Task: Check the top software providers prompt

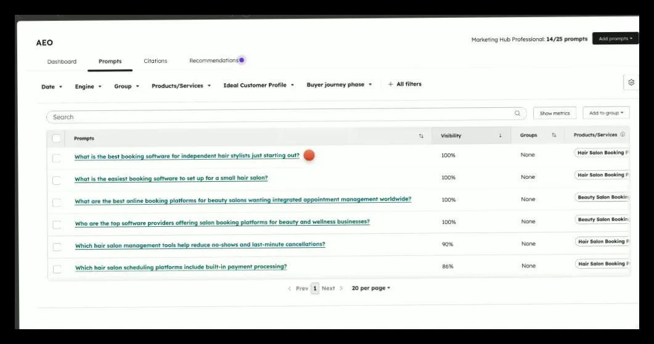Action: pyautogui.click(x=57, y=225)
